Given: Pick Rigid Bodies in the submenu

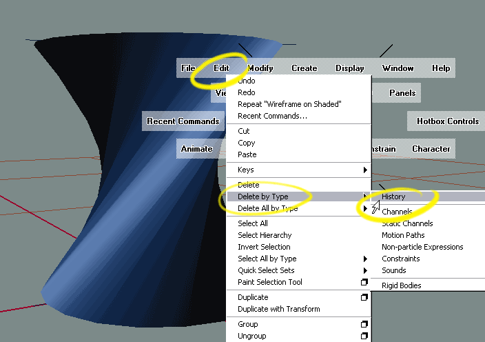Looking at the screenshot, I should [402, 285].
